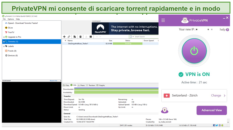Create new torrent toolbar icon

pos(75,37)
